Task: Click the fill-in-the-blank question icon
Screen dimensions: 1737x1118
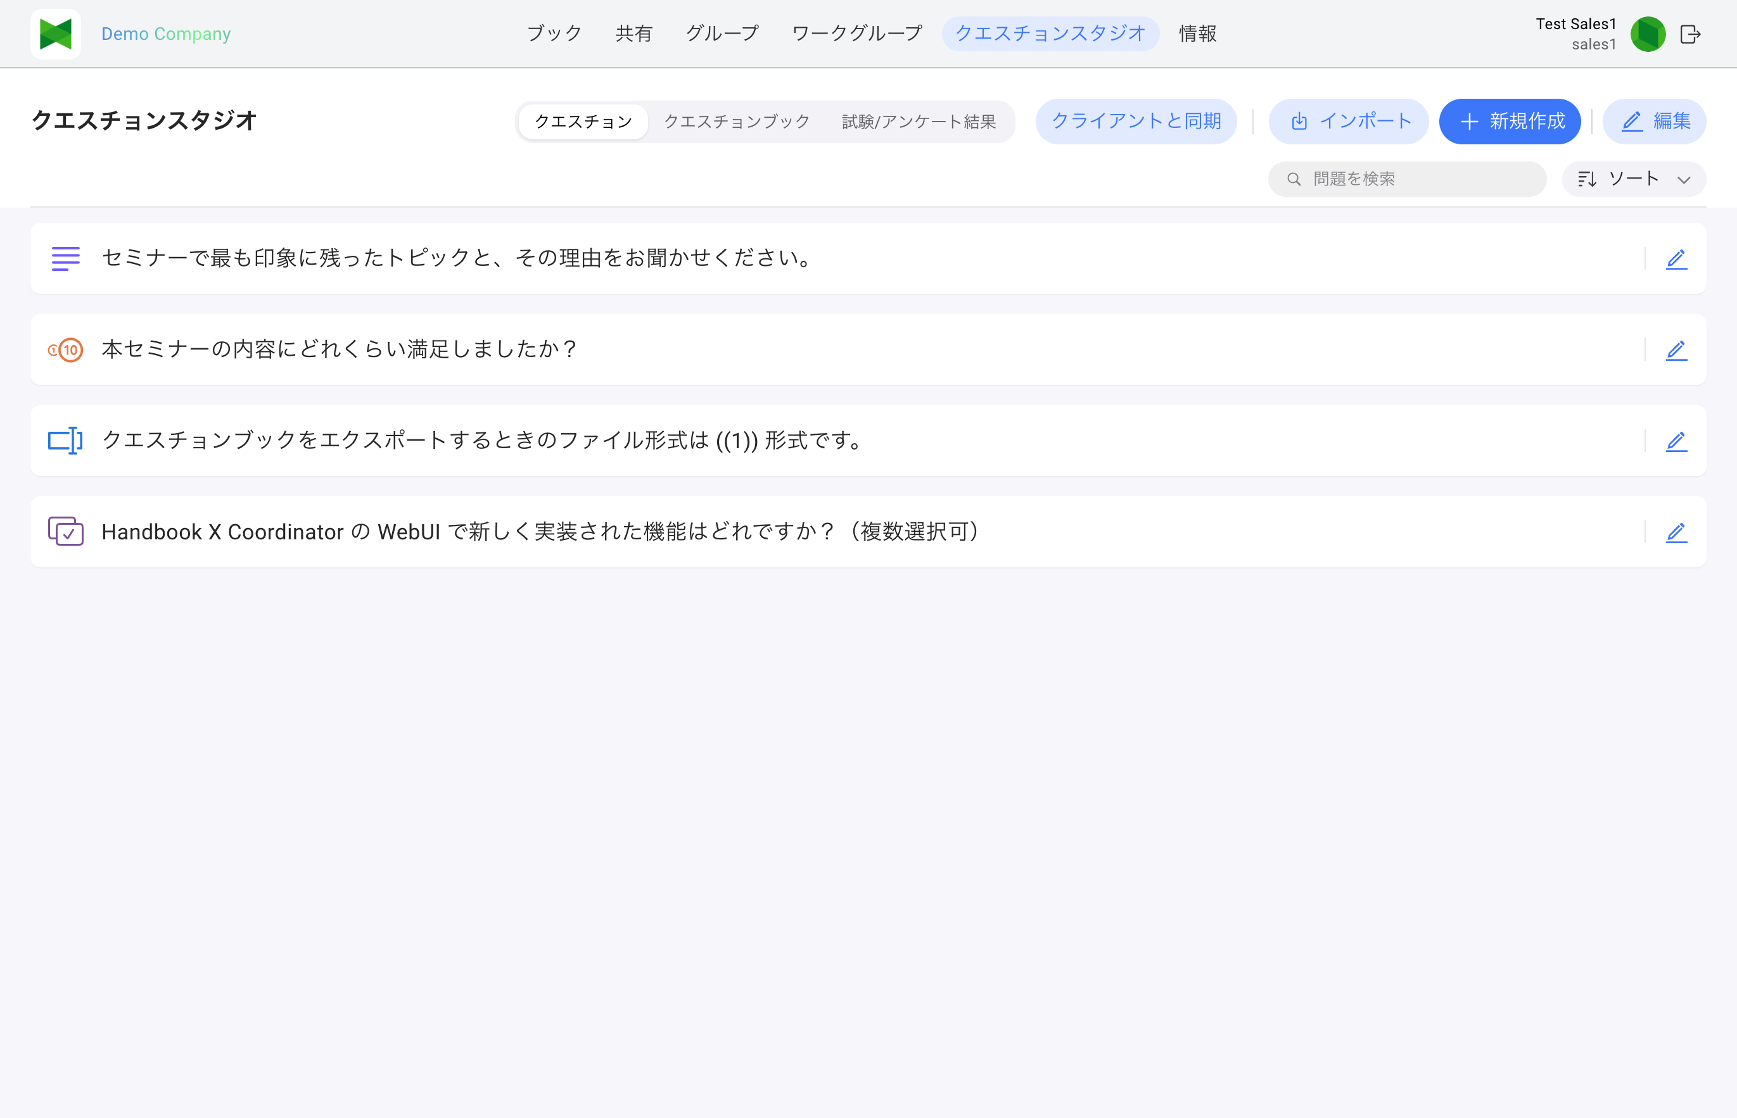Action: point(65,441)
